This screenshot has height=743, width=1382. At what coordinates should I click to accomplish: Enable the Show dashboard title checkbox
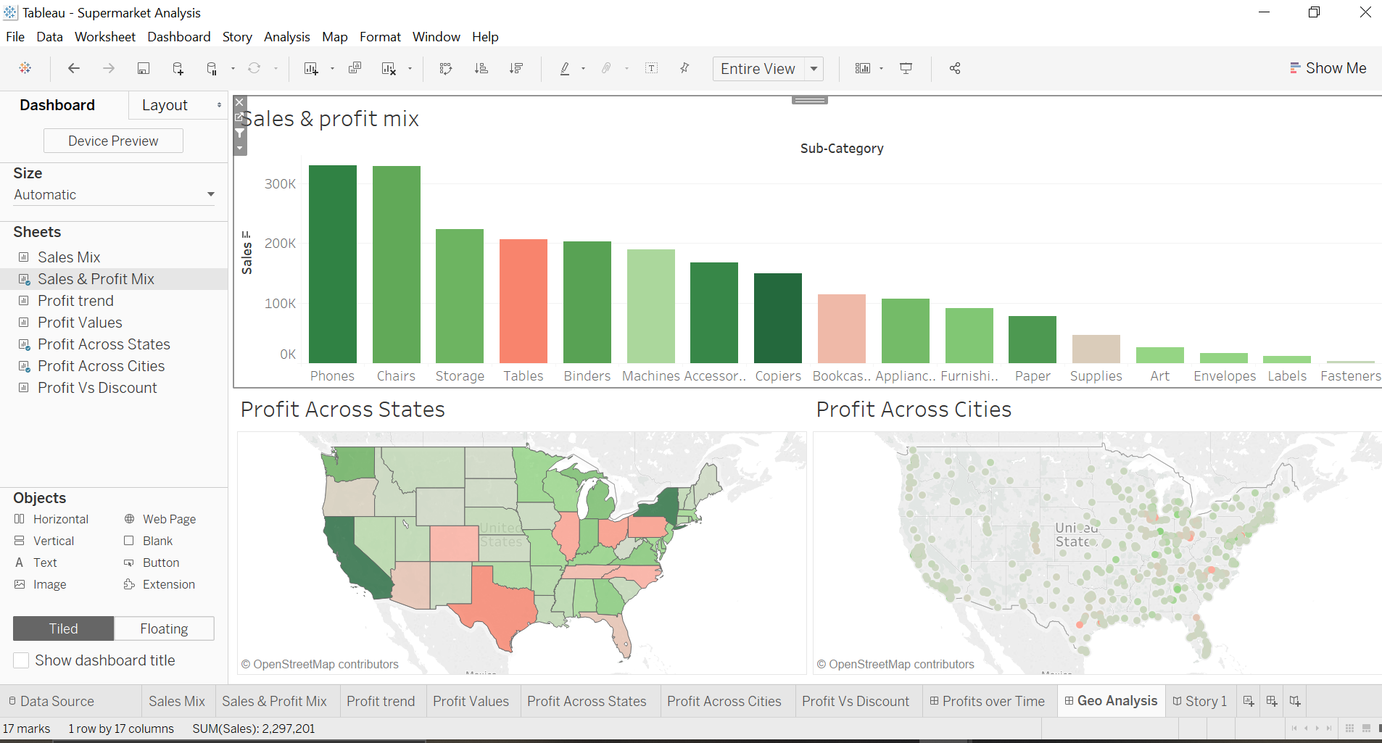point(21,660)
